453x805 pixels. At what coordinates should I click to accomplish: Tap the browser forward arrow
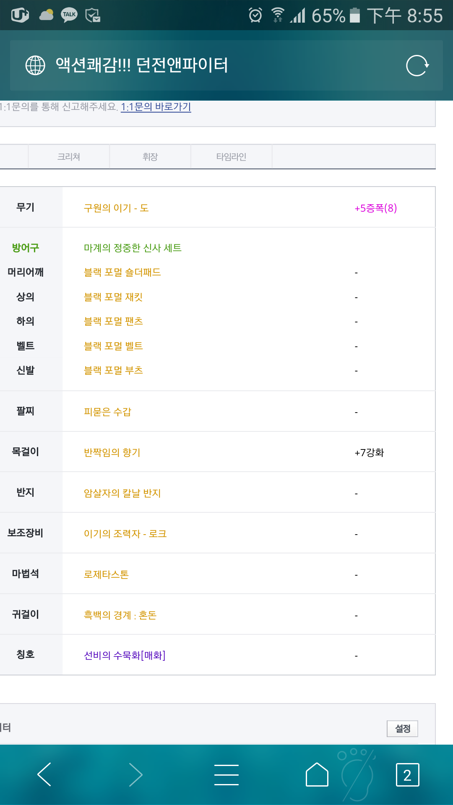point(135,774)
